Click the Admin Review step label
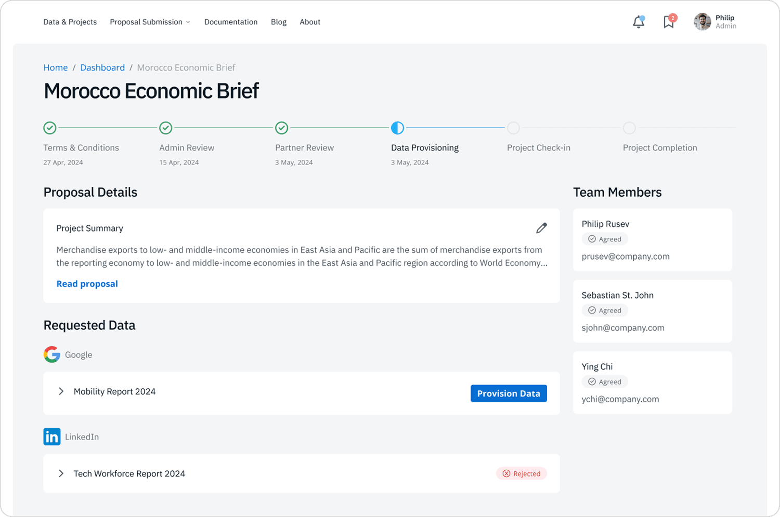 (x=187, y=148)
